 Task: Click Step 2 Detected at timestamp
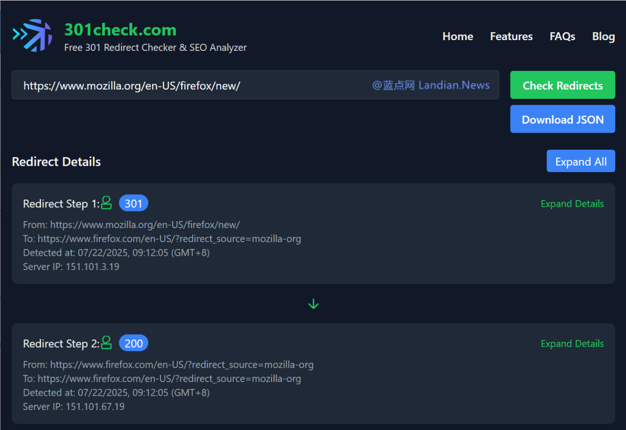click(116, 392)
